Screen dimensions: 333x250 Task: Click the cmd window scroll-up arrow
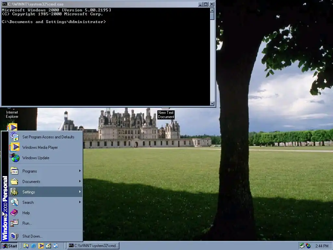click(212, 10)
